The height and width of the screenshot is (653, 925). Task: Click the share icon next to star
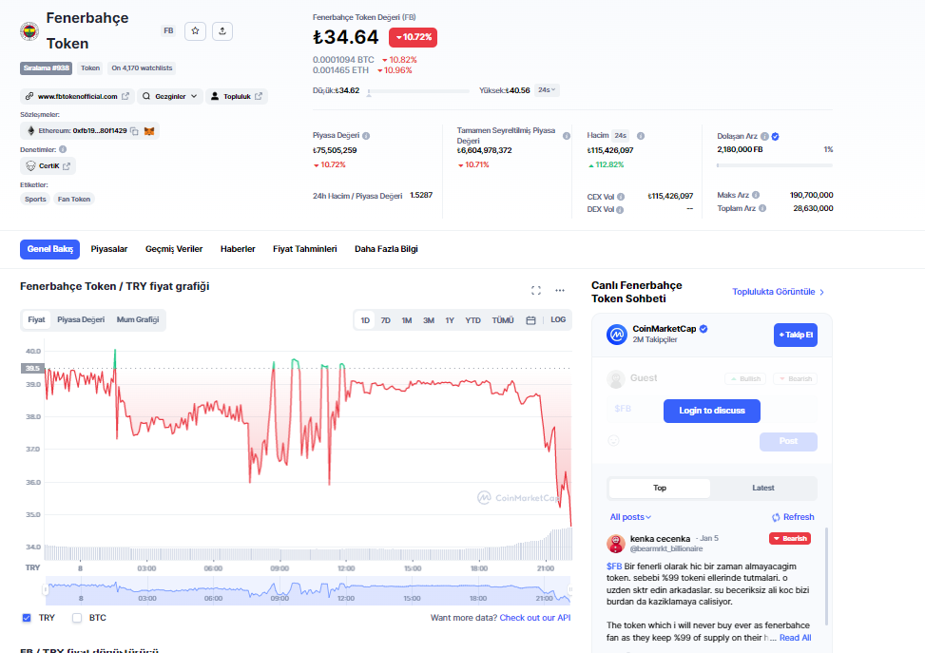(x=222, y=31)
